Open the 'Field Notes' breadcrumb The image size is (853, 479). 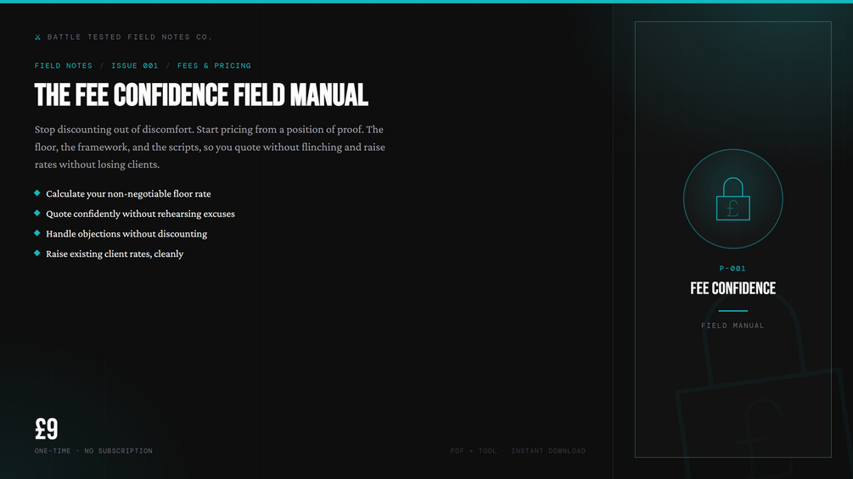click(64, 66)
